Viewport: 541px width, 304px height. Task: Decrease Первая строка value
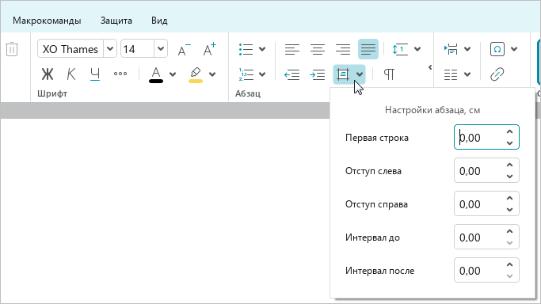point(509,143)
